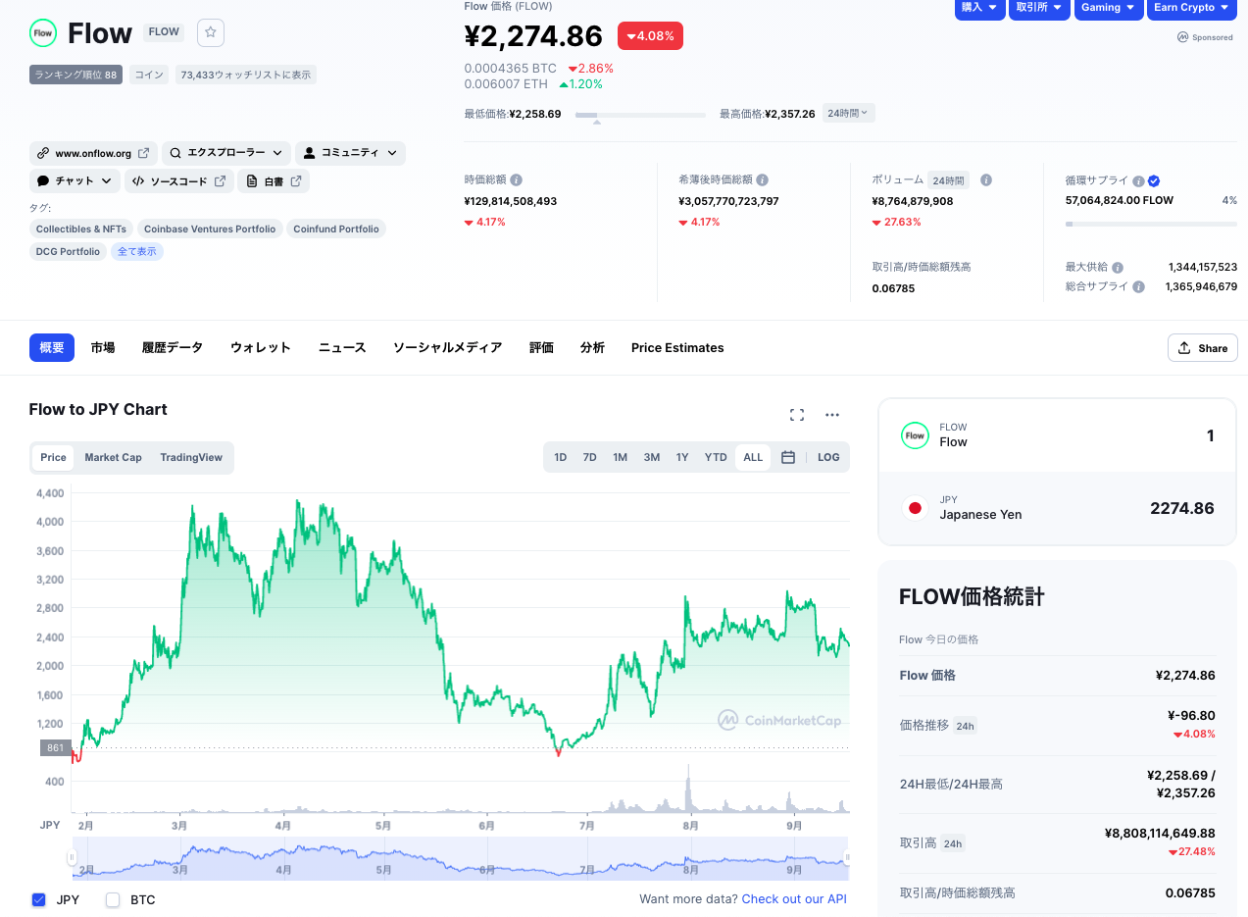This screenshot has width=1248, height=917.
Task: Open the chart three-dots options menu
Action: pyautogui.click(x=832, y=415)
